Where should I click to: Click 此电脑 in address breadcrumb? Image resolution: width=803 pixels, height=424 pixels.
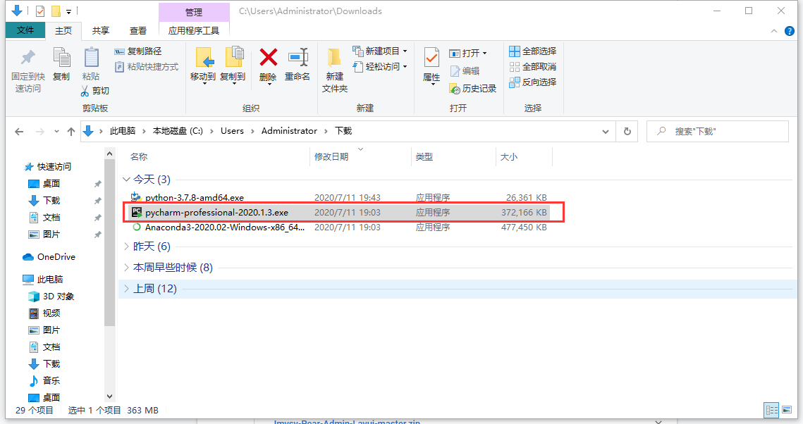(x=123, y=131)
